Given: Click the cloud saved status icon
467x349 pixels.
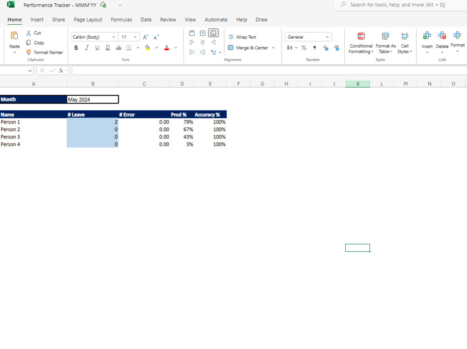Looking at the screenshot, I should click(103, 5).
